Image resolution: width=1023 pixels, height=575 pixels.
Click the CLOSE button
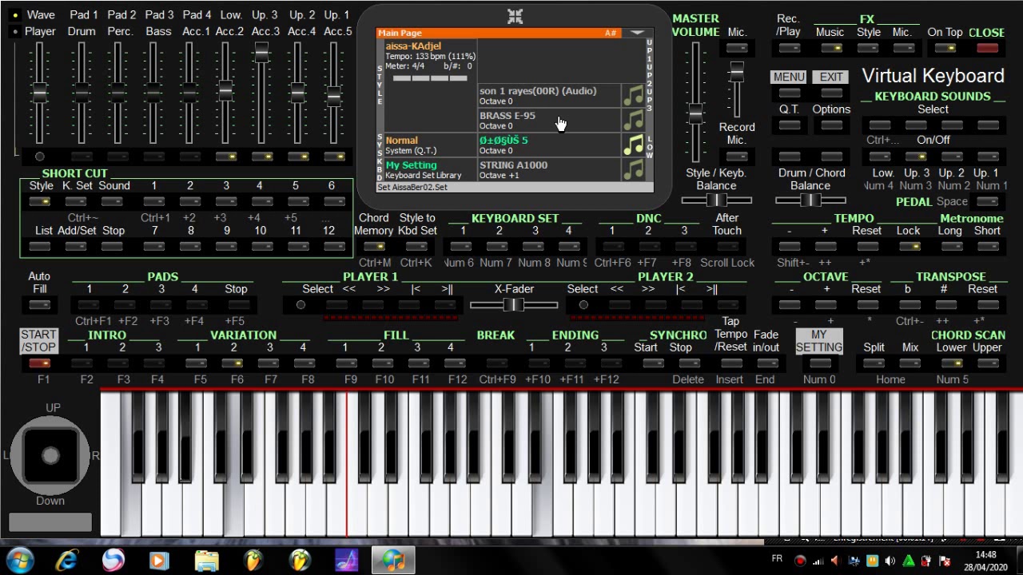tap(987, 48)
